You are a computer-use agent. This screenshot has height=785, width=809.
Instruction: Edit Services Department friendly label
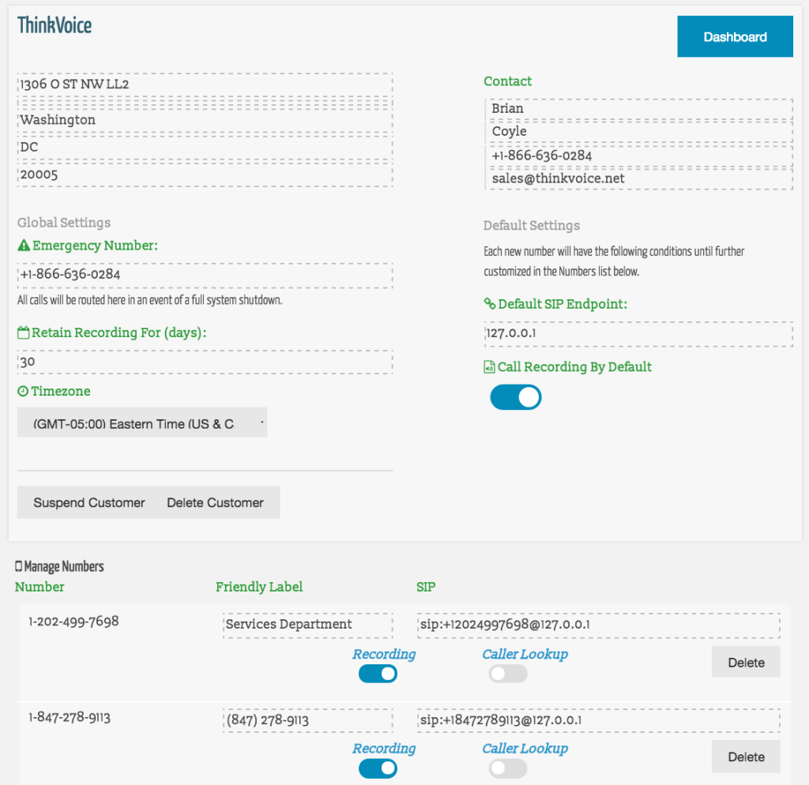point(308,625)
